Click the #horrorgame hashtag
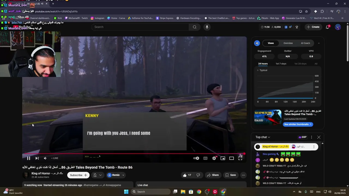Screen dimensions: 349x196 coord(91,185)
